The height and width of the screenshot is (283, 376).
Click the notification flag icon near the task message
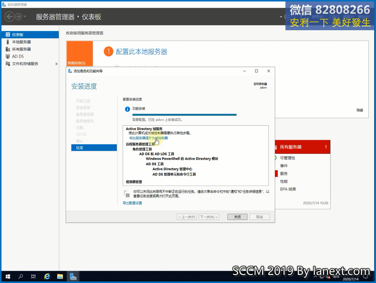127,194
